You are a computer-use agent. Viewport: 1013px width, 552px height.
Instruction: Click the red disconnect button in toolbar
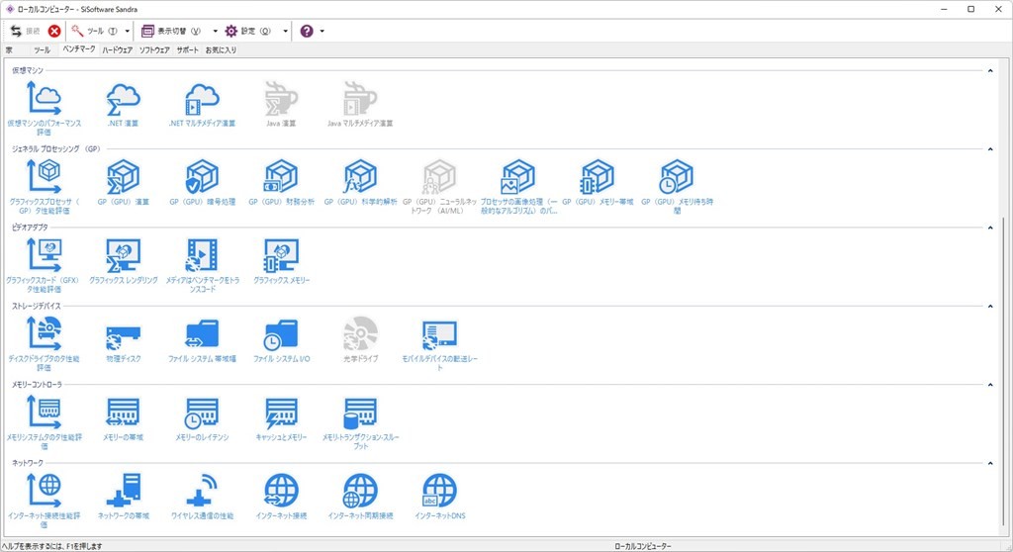(x=54, y=31)
